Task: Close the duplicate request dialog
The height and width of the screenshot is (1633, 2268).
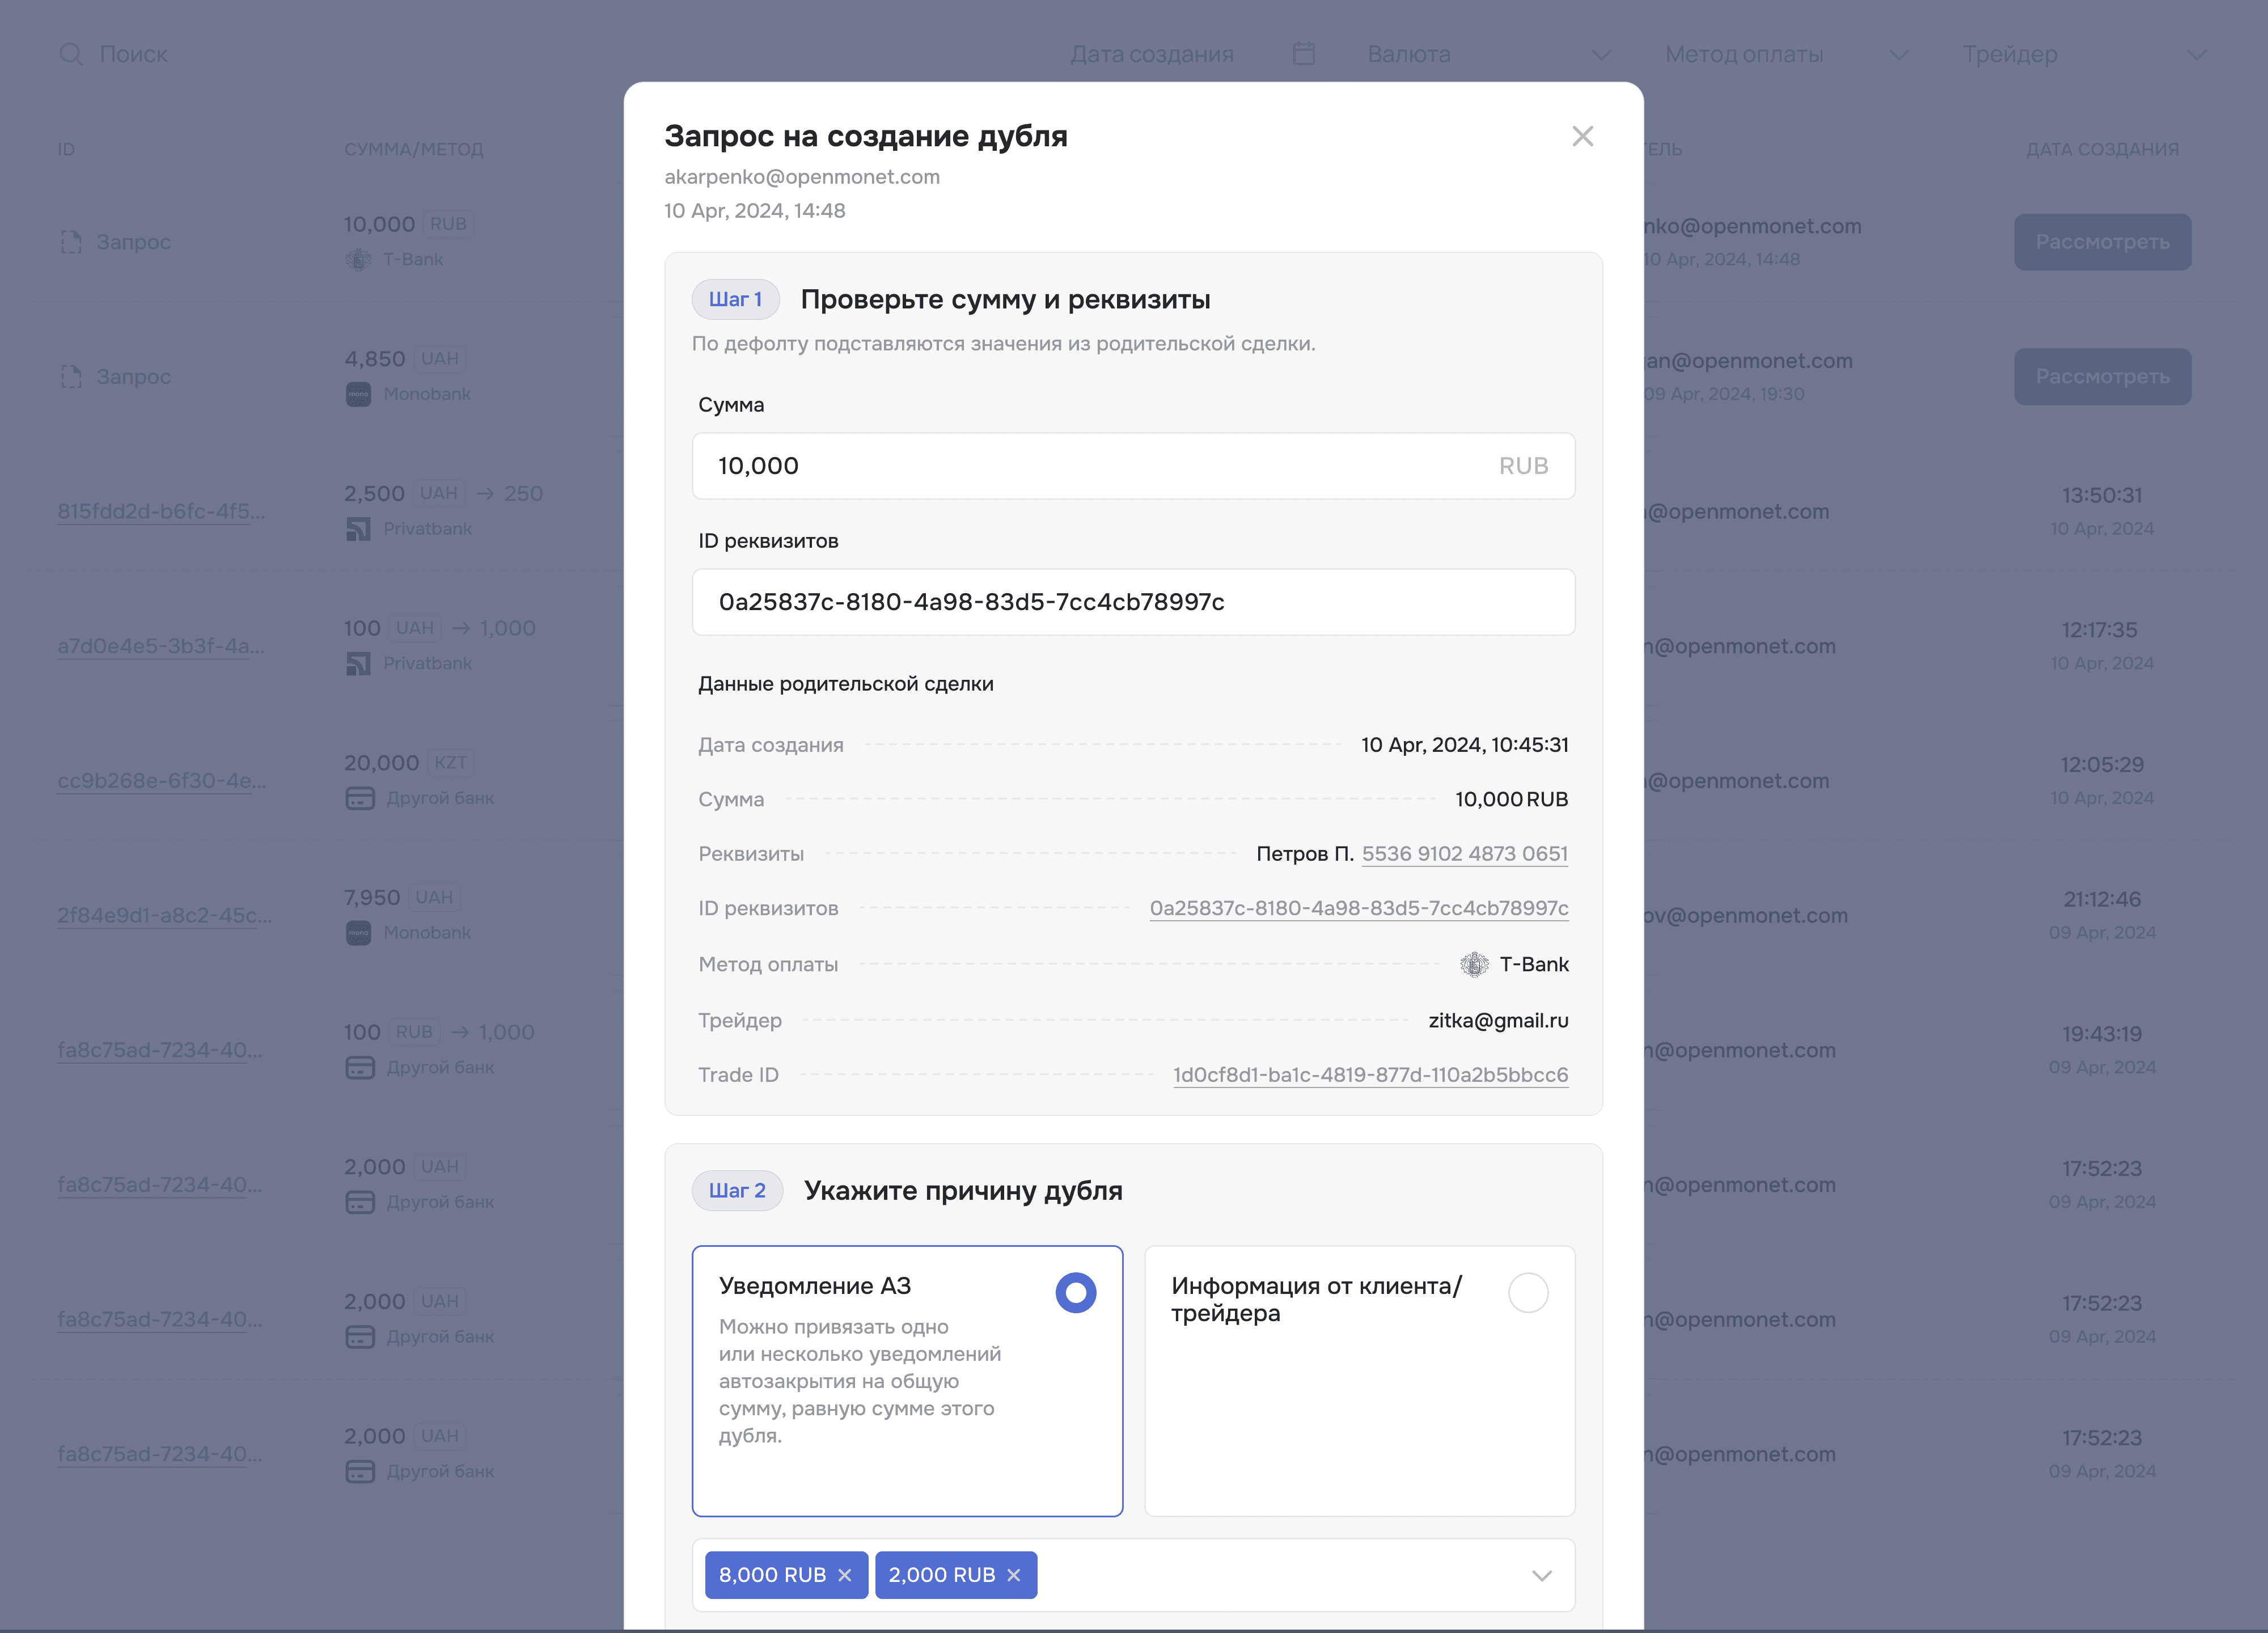Action: [x=1582, y=136]
